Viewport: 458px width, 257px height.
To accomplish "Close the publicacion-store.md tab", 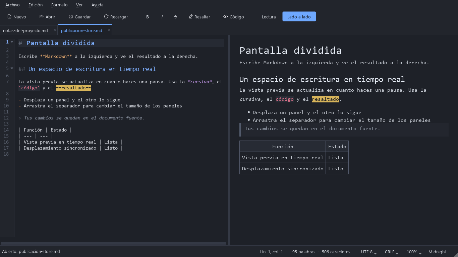I will pyautogui.click(x=109, y=30).
